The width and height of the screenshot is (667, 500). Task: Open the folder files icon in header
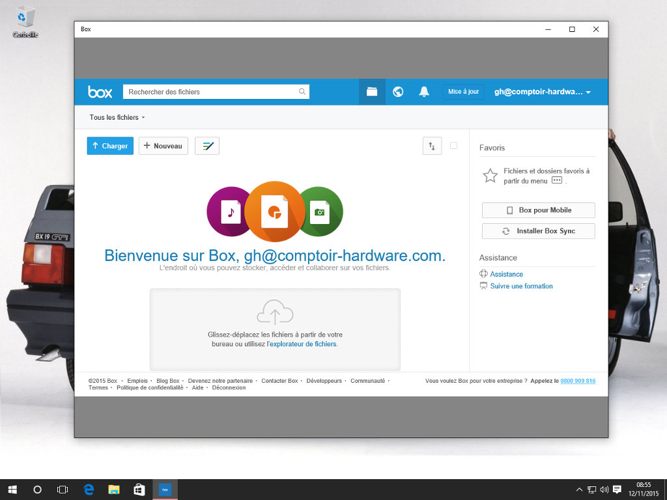point(372,92)
